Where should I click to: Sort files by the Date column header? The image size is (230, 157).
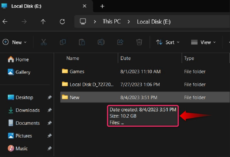tap(126, 58)
